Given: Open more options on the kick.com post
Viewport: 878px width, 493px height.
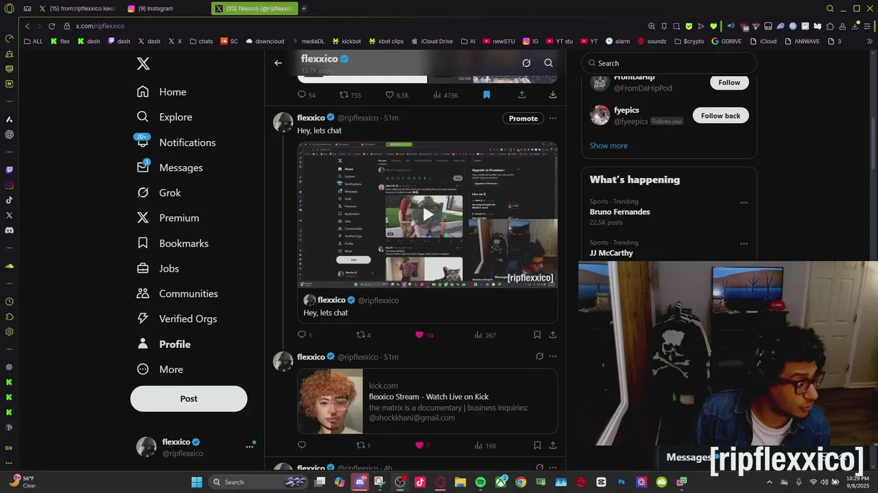Looking at the screenshot, I should (x=553, y=356).
